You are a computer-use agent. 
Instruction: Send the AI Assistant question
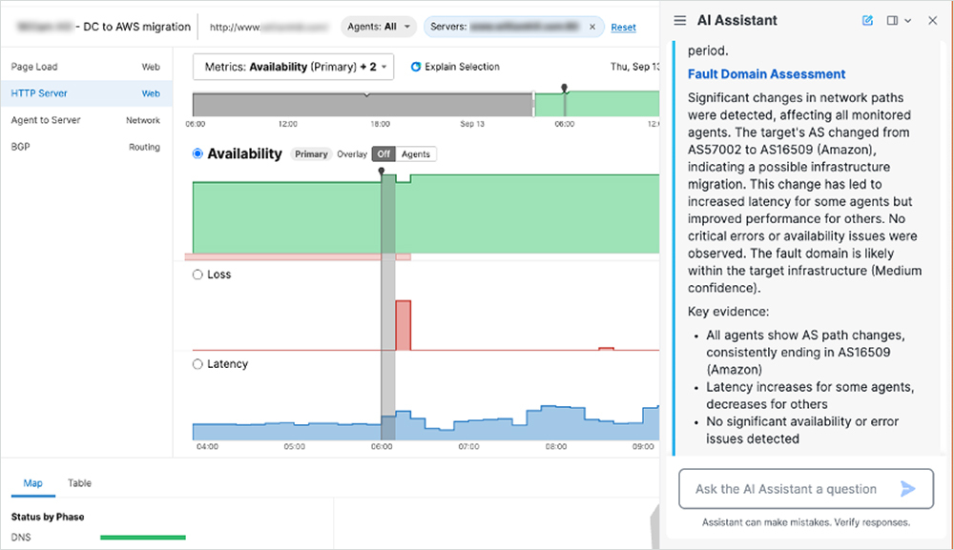tap(908, 488)
